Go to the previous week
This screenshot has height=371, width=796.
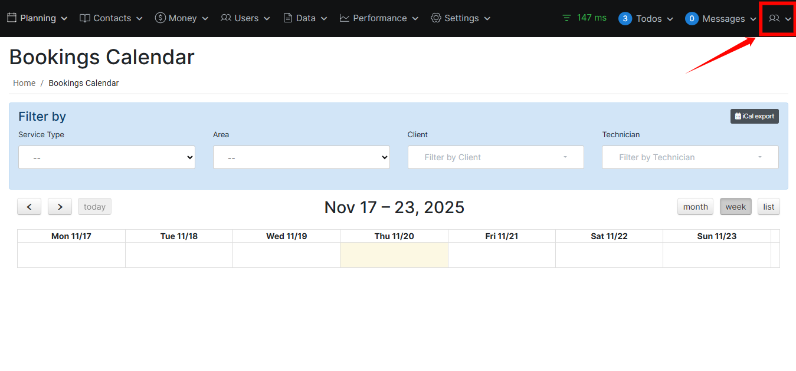tap(29, 207)
